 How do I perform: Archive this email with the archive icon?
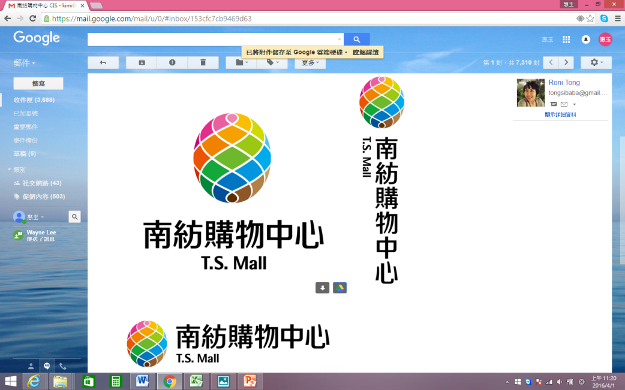point(142,62)
